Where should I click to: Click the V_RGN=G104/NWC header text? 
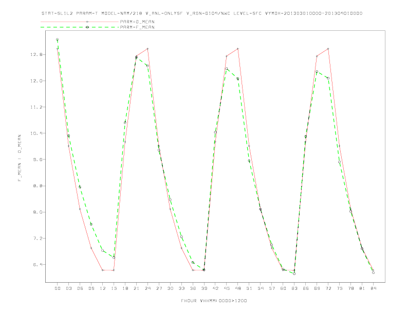coord(208,13)
